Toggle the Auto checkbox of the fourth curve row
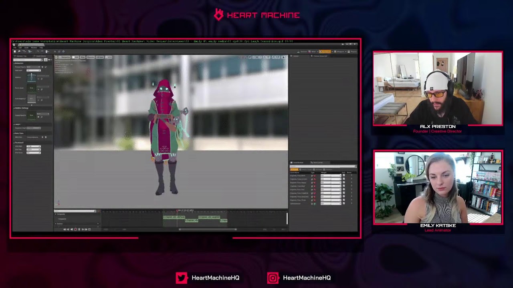The width and height of the screenshot is (513, 288). click(x=344, y=186)
